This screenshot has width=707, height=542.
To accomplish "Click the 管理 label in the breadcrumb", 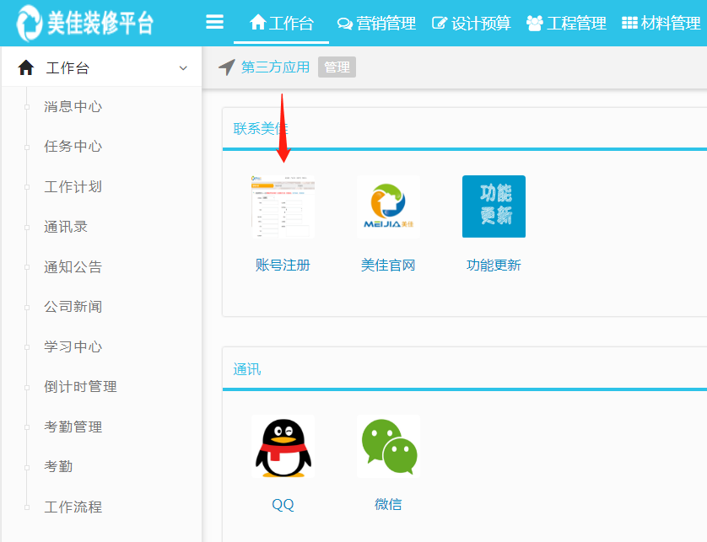I will coord(336,67).
